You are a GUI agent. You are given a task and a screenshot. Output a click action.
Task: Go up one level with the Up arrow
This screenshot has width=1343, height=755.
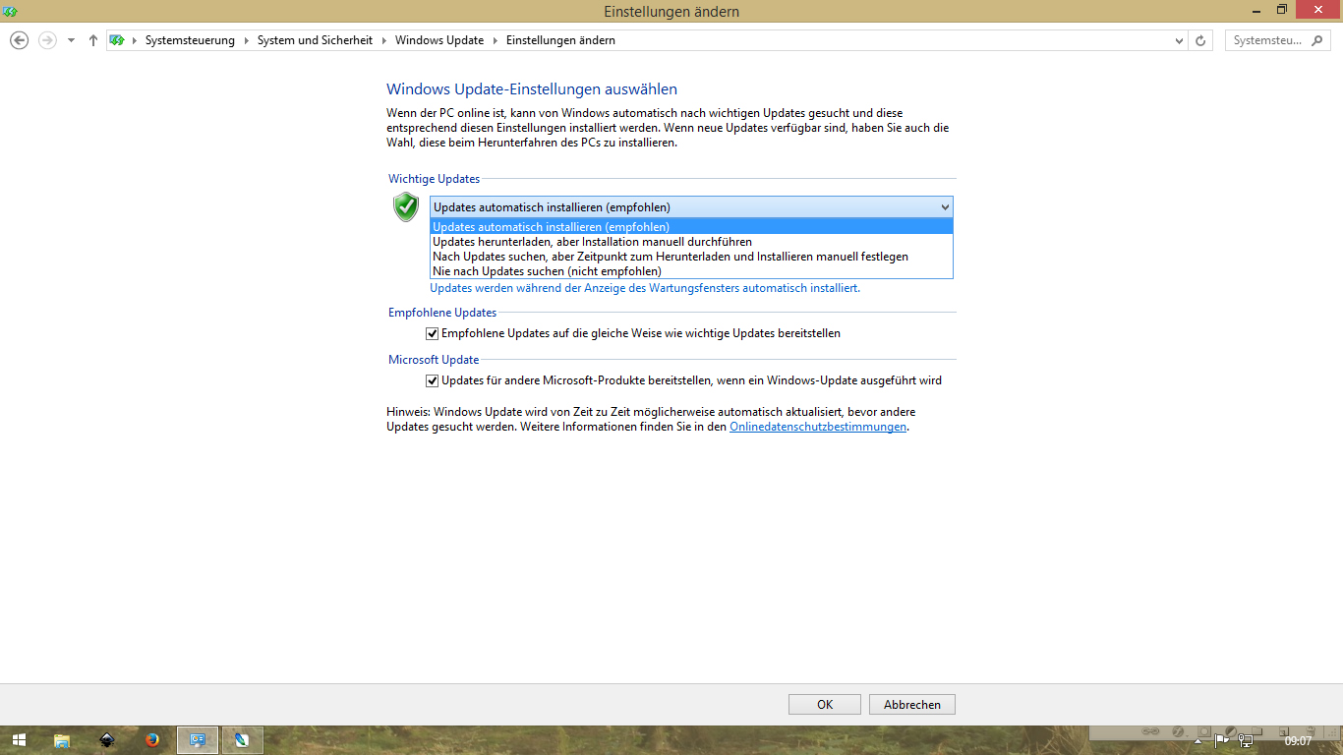(x=92, y=40)
